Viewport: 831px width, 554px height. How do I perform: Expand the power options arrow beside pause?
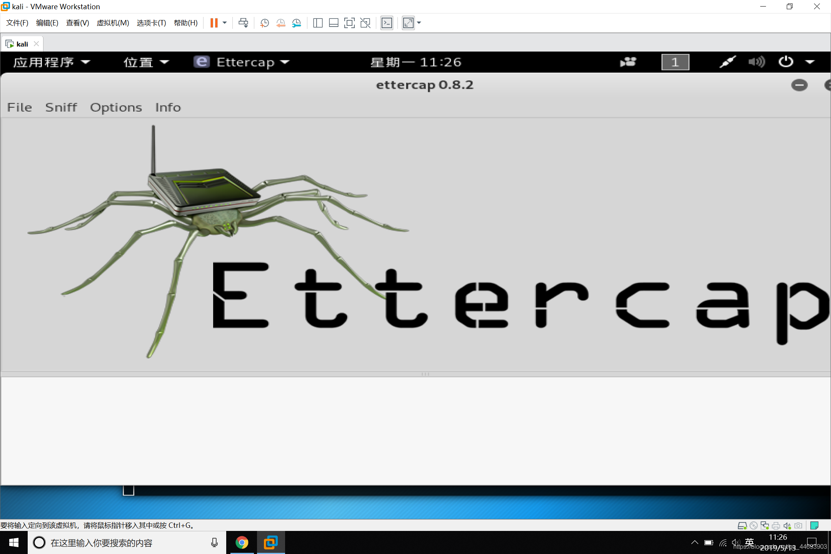coord(225,23)
